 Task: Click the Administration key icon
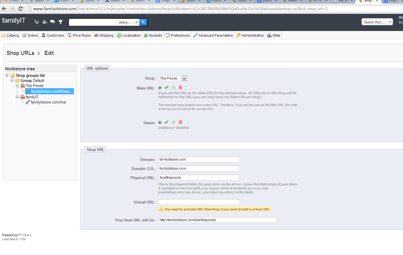coord(238,36)
